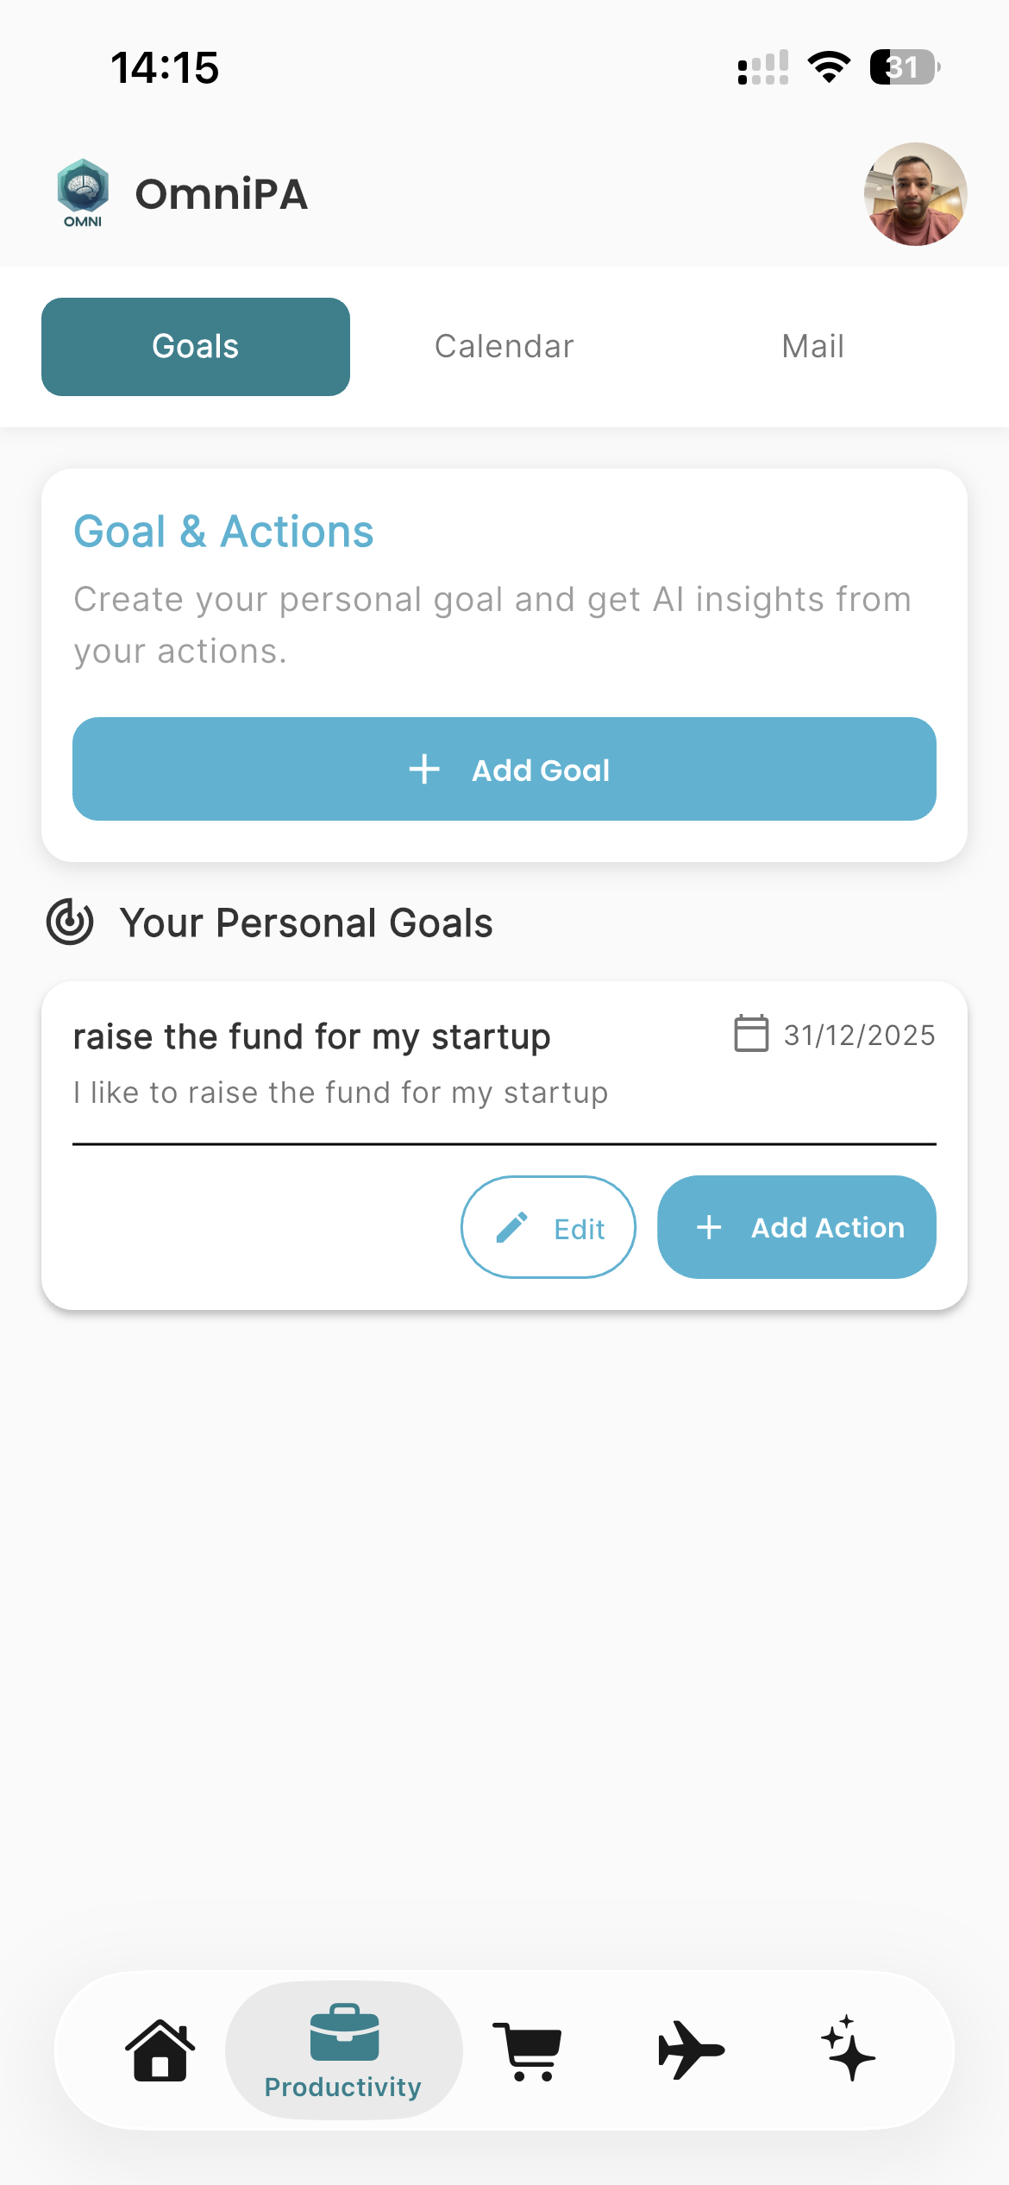This screenshot has height=2185, width=1009.
Task: Tap the goal description text
Action: click(x=341, y=1092)
